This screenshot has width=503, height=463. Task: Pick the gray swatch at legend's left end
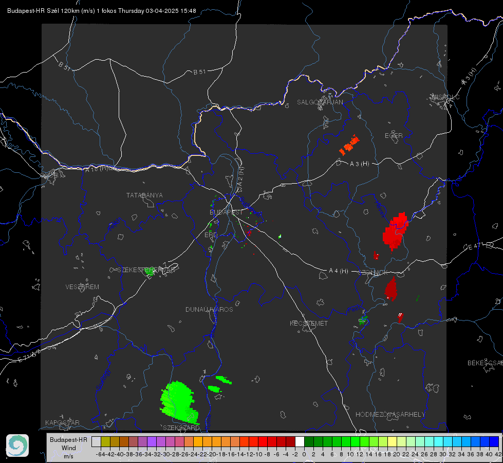(x=96, y=441)
